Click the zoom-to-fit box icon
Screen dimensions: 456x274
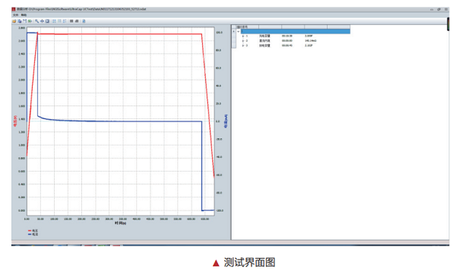coord(47,21)
